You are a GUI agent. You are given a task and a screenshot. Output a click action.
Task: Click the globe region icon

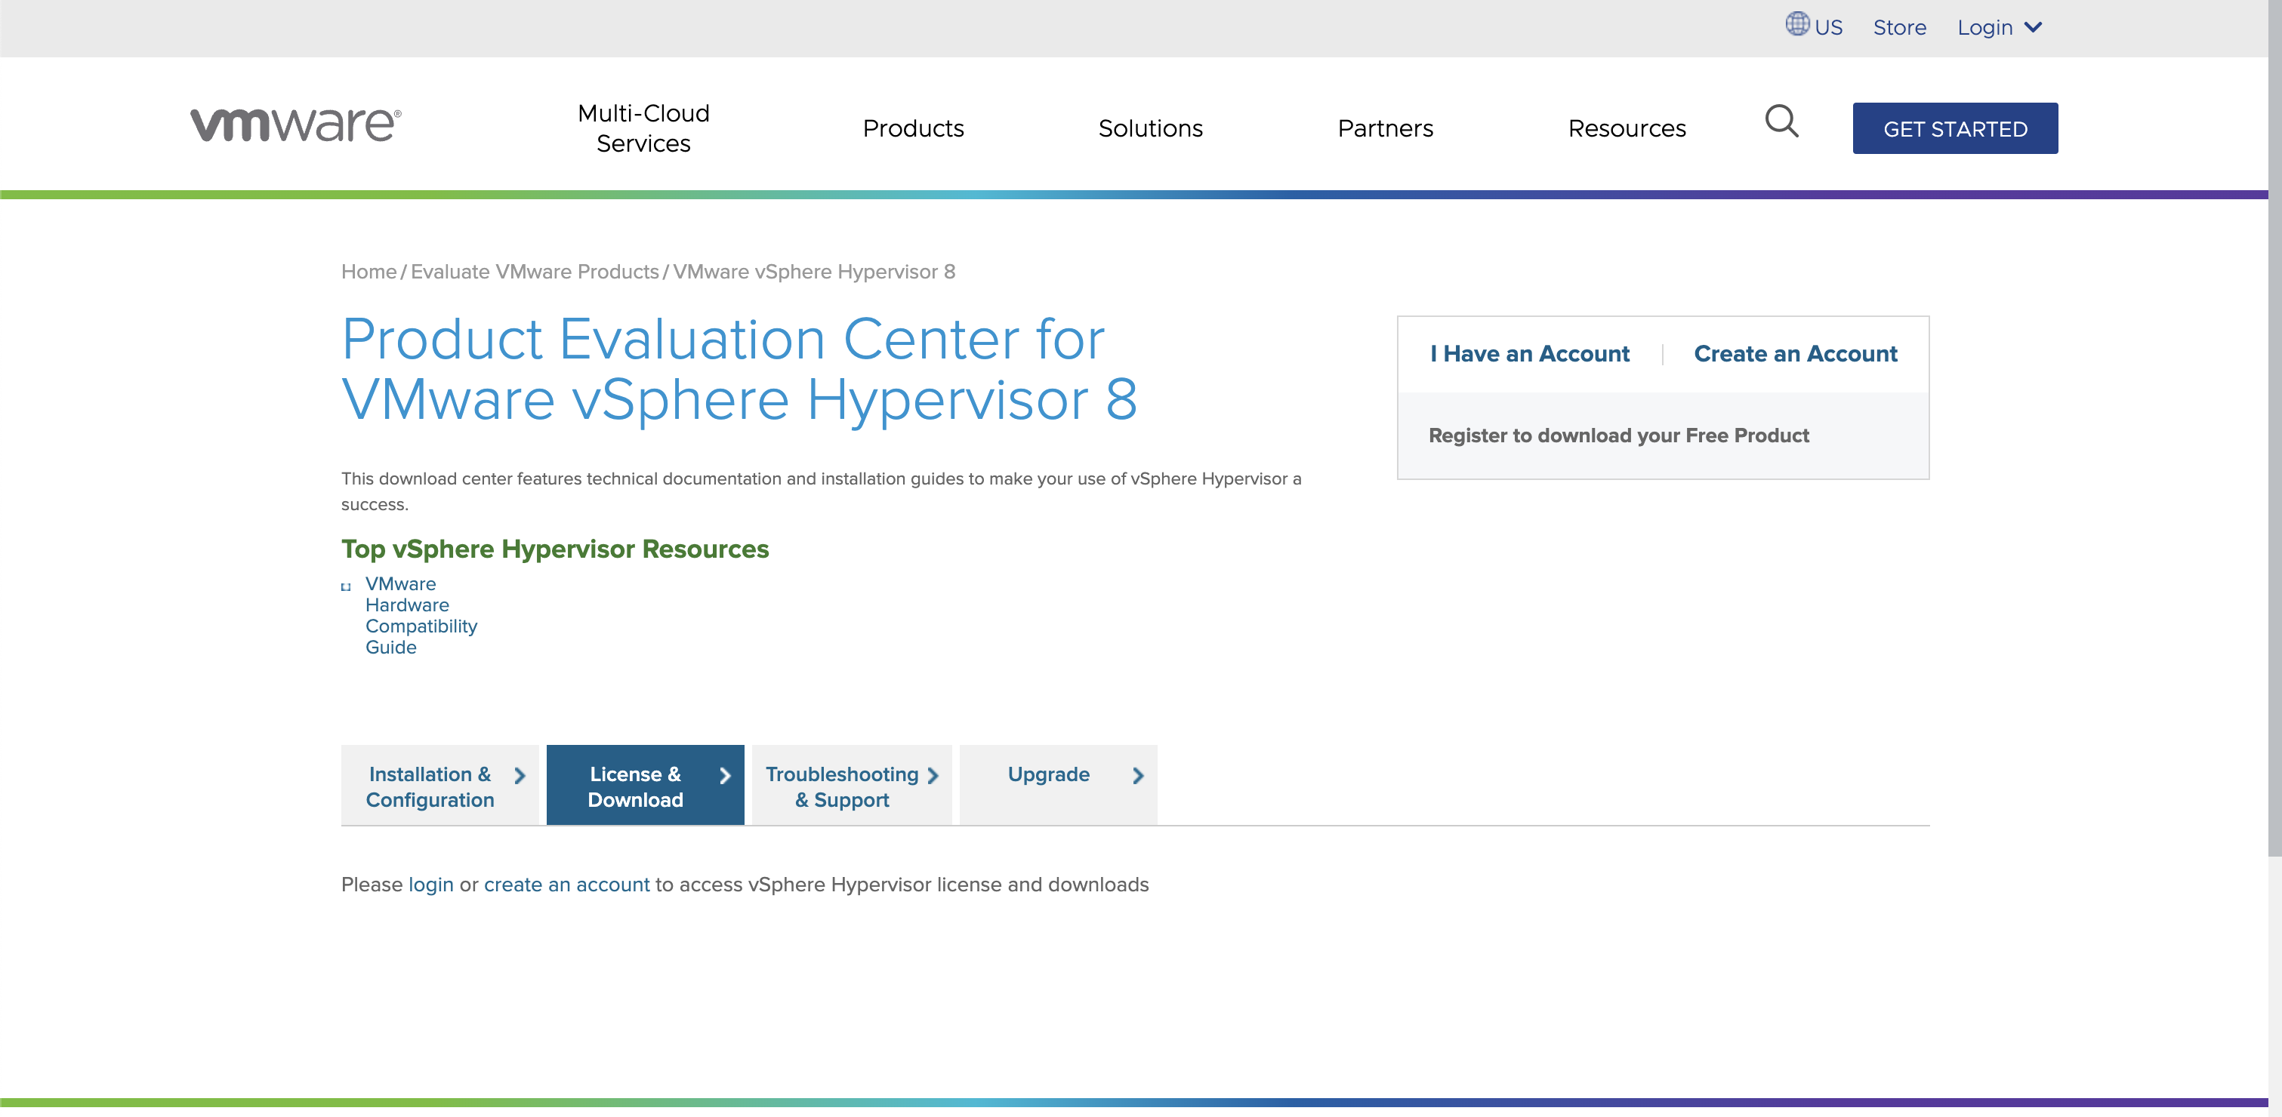pyautogui.click(x=1796, y=24)
